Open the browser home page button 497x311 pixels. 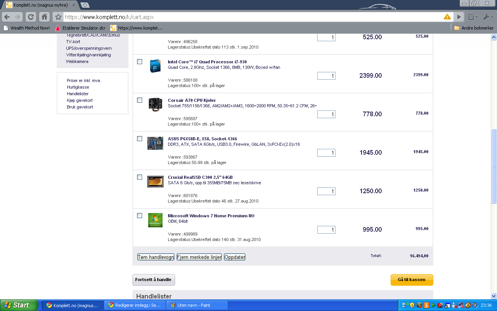click(x=45, y=17)
